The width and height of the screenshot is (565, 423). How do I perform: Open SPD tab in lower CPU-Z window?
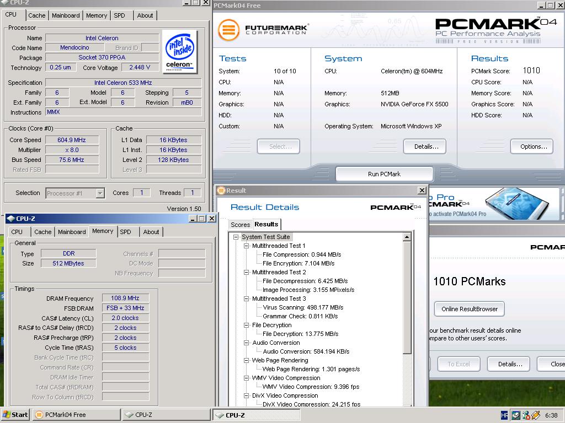click(125, 232)
